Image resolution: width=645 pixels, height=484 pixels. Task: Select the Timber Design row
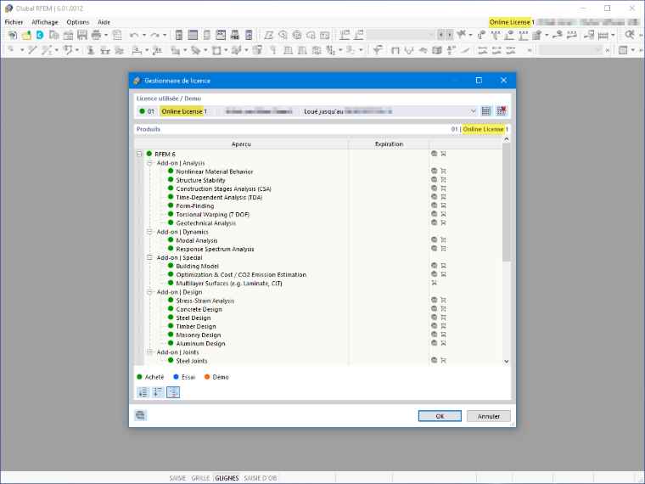click(318, 326)
